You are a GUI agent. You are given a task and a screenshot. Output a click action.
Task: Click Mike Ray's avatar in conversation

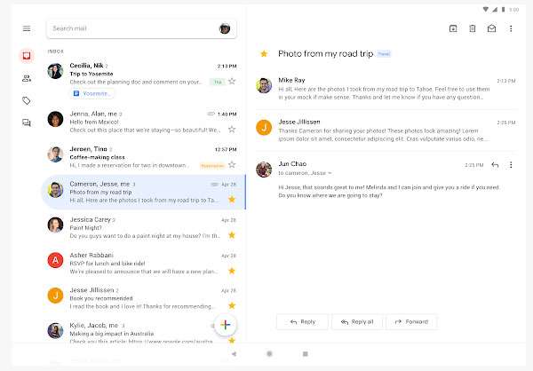(x=264, y=85)
